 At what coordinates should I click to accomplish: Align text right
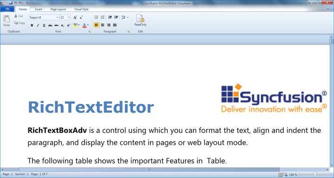(x=109, y=25)
